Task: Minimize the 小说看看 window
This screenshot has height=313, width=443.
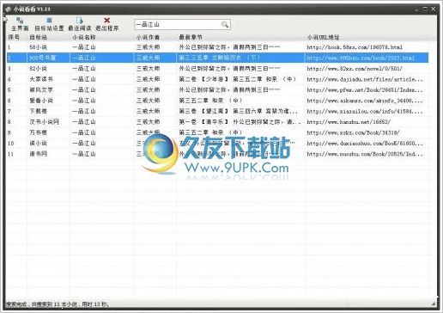Action: tap(417, 9)
